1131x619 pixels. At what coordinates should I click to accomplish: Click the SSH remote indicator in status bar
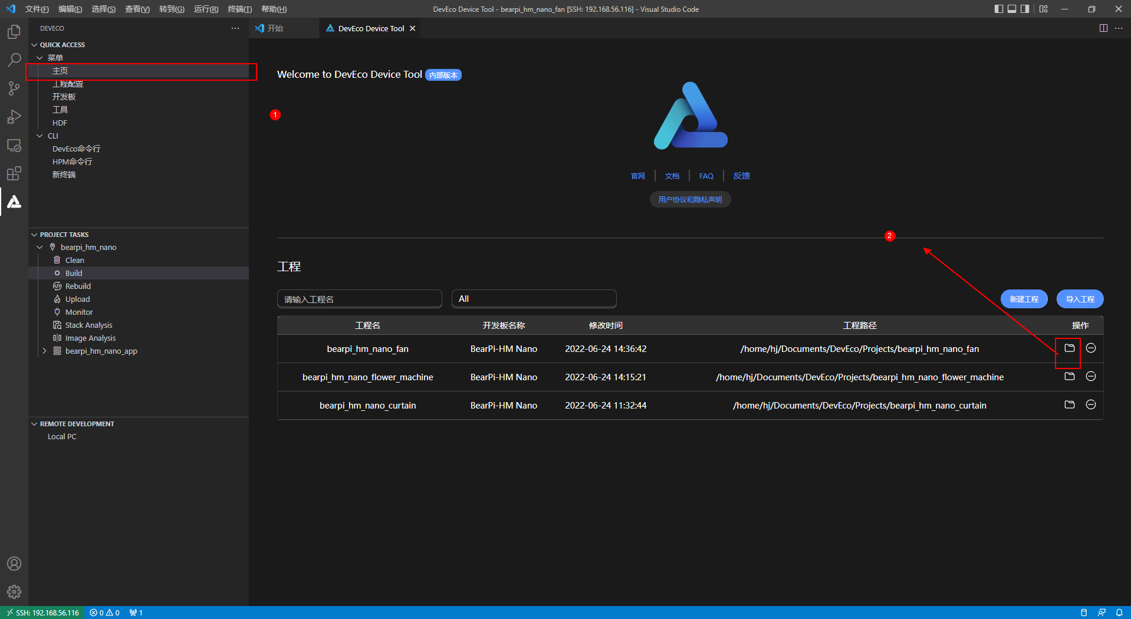click(x=42, y=613)
